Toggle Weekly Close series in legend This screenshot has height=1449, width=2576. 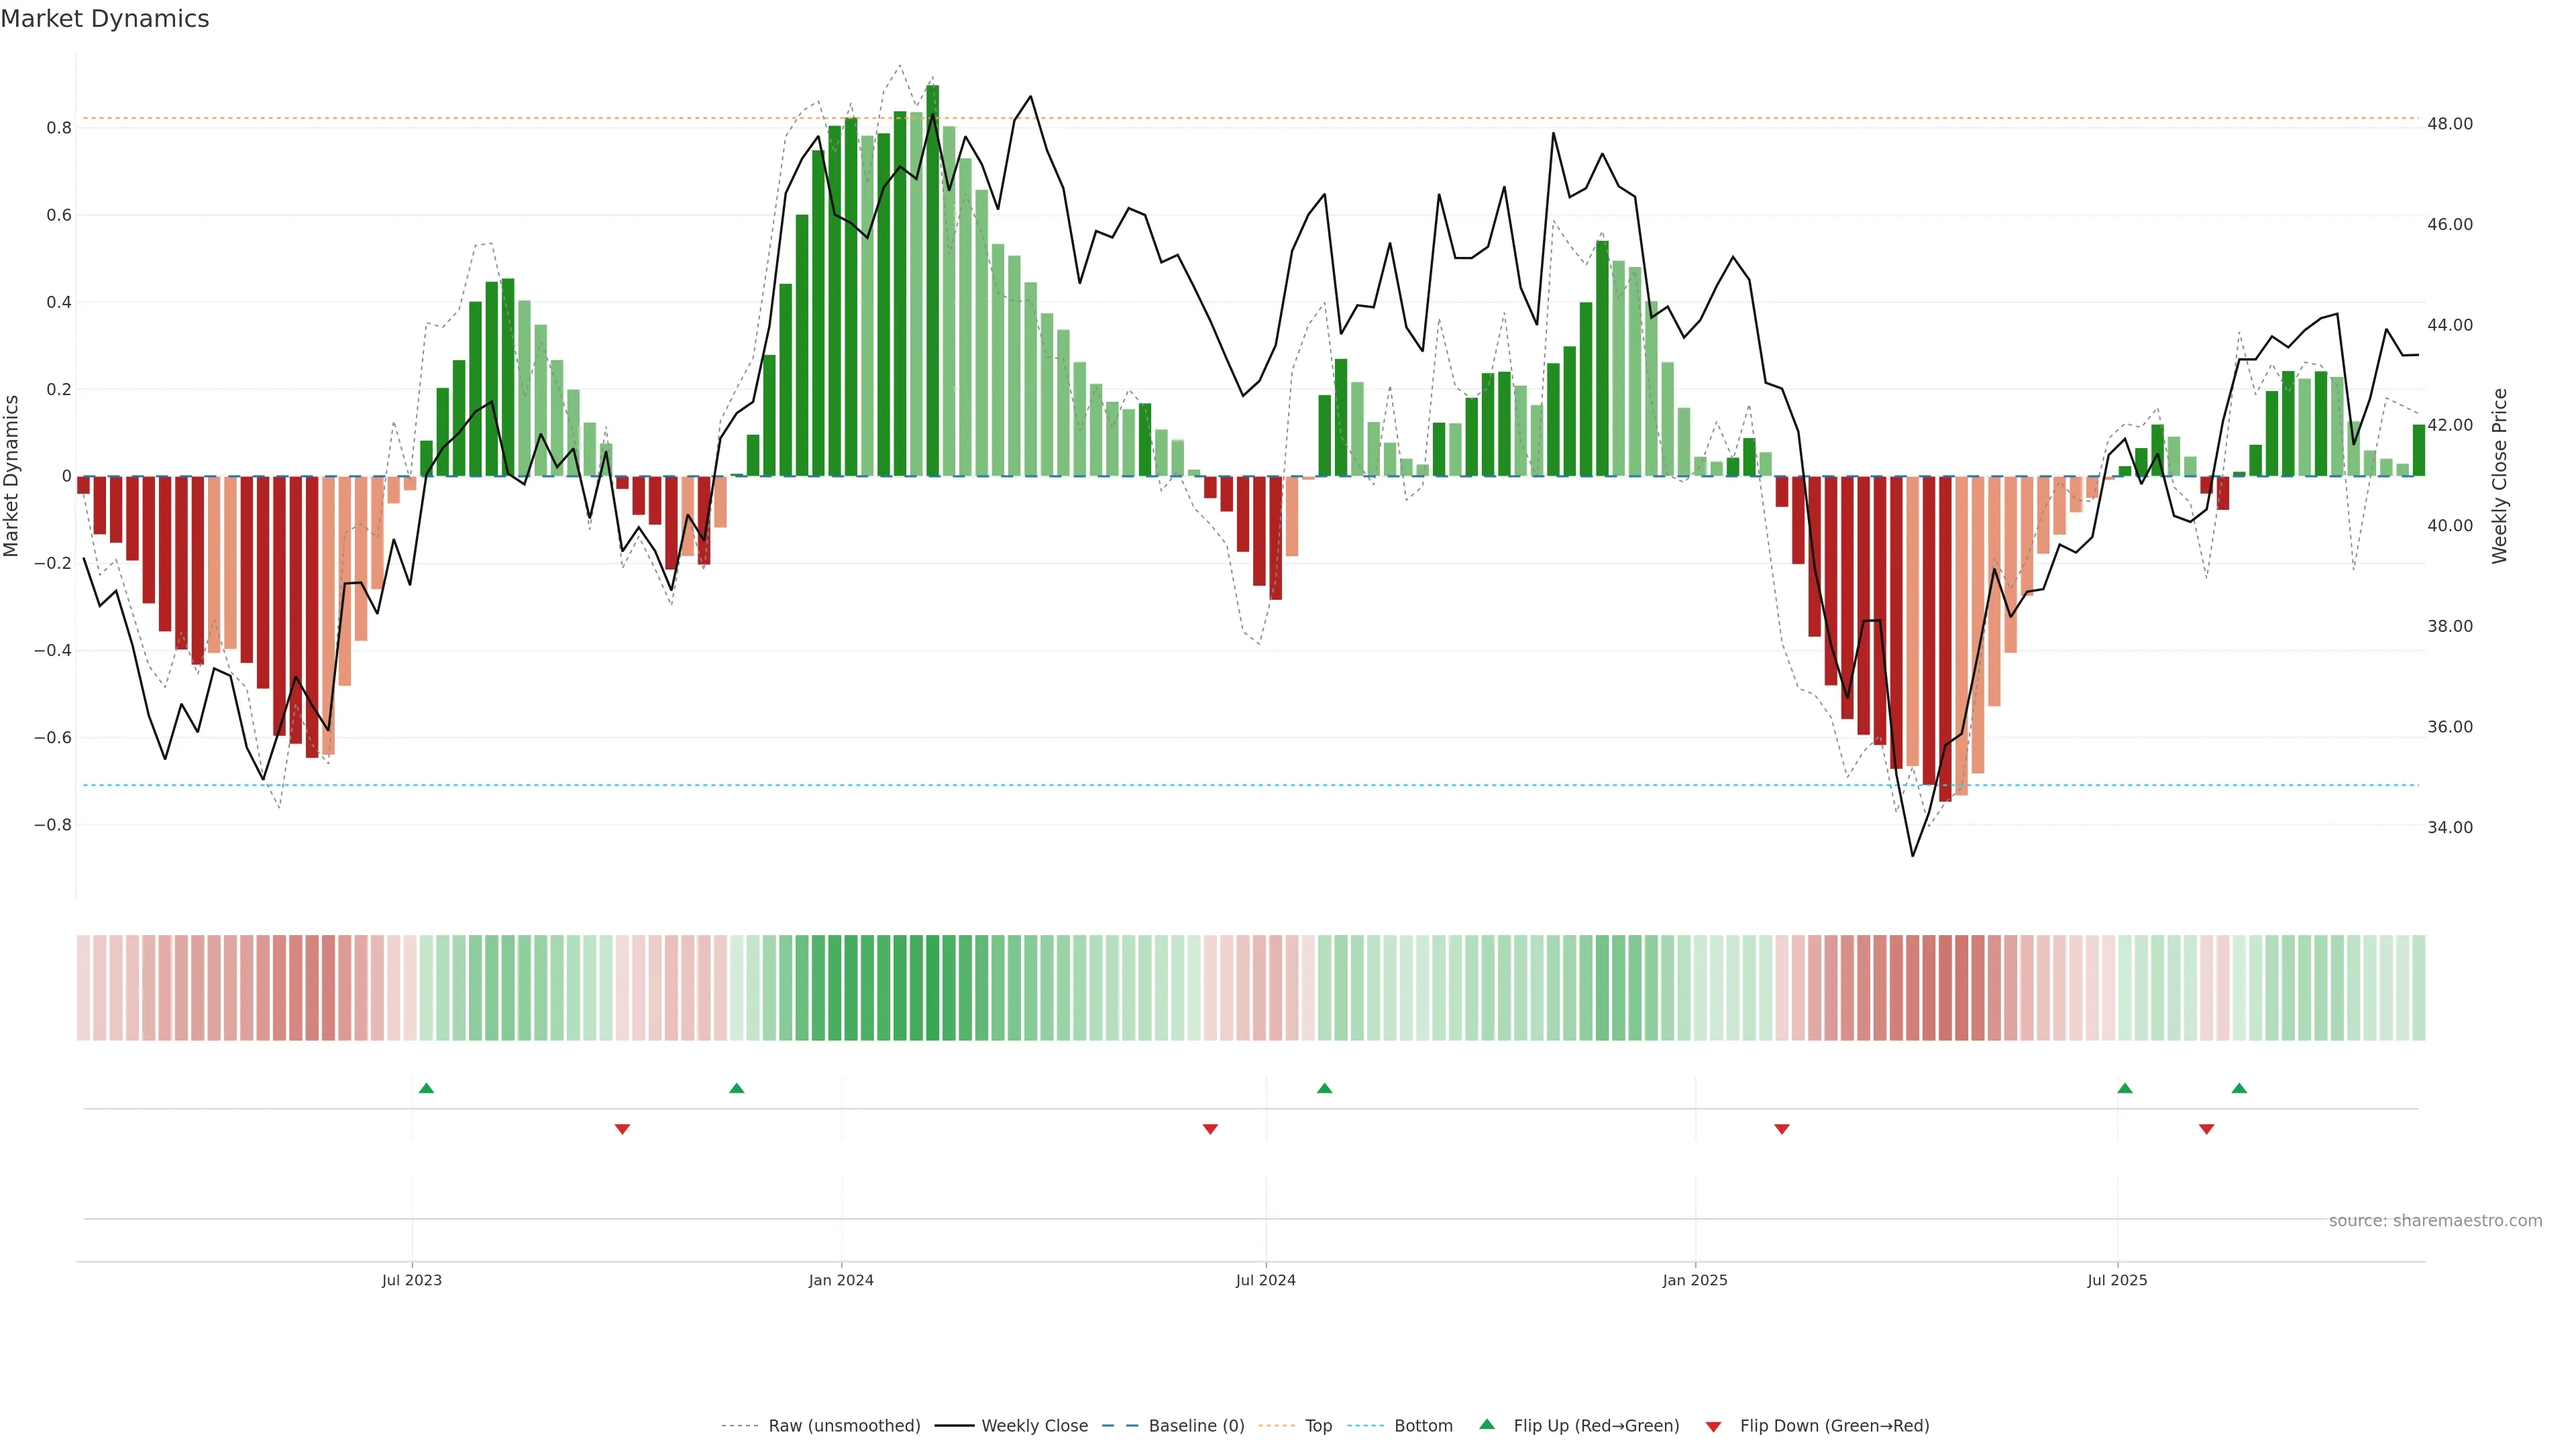click(x=1034, y=1426)
